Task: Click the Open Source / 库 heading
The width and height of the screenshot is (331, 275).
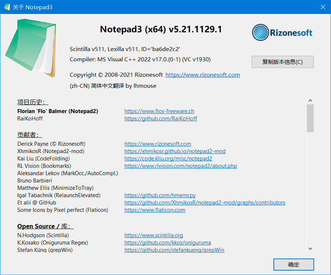Action: tap(46, 226)
